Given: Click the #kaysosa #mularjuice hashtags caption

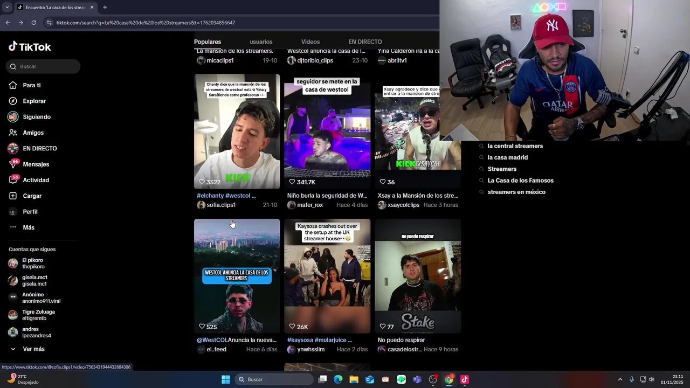Looking at the screenshot, I should point(319,340).
